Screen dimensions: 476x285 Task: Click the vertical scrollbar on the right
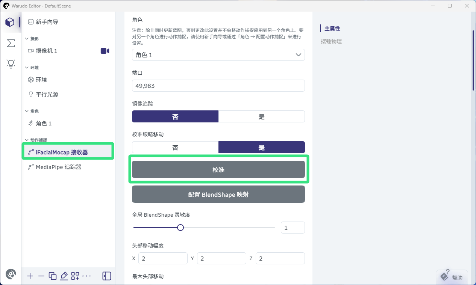(473, 60)
